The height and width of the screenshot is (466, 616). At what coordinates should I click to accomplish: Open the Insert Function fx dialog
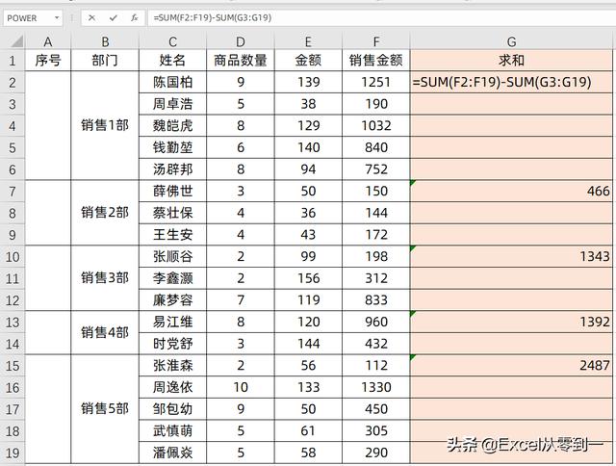coord(135,17)
